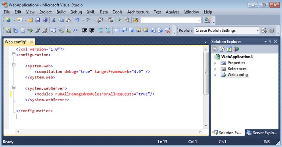Save Web.config with the floppy disk icon
Viewport: 282px width, 147px height.
[38, 20]
